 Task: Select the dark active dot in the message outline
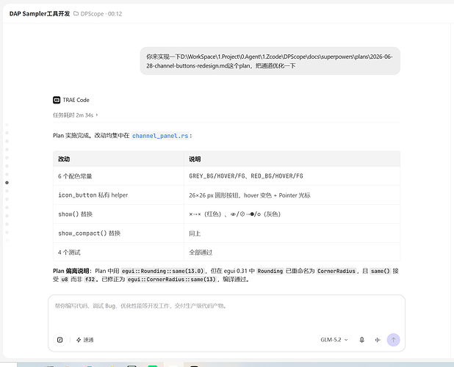[x=7, y=183]
